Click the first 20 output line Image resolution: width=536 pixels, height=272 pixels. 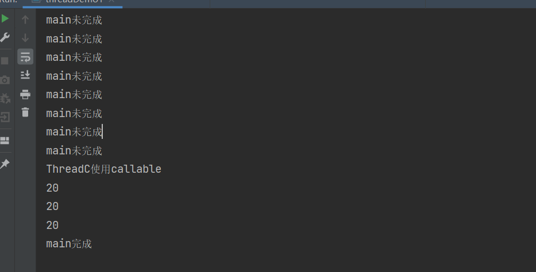pos(52,188)
